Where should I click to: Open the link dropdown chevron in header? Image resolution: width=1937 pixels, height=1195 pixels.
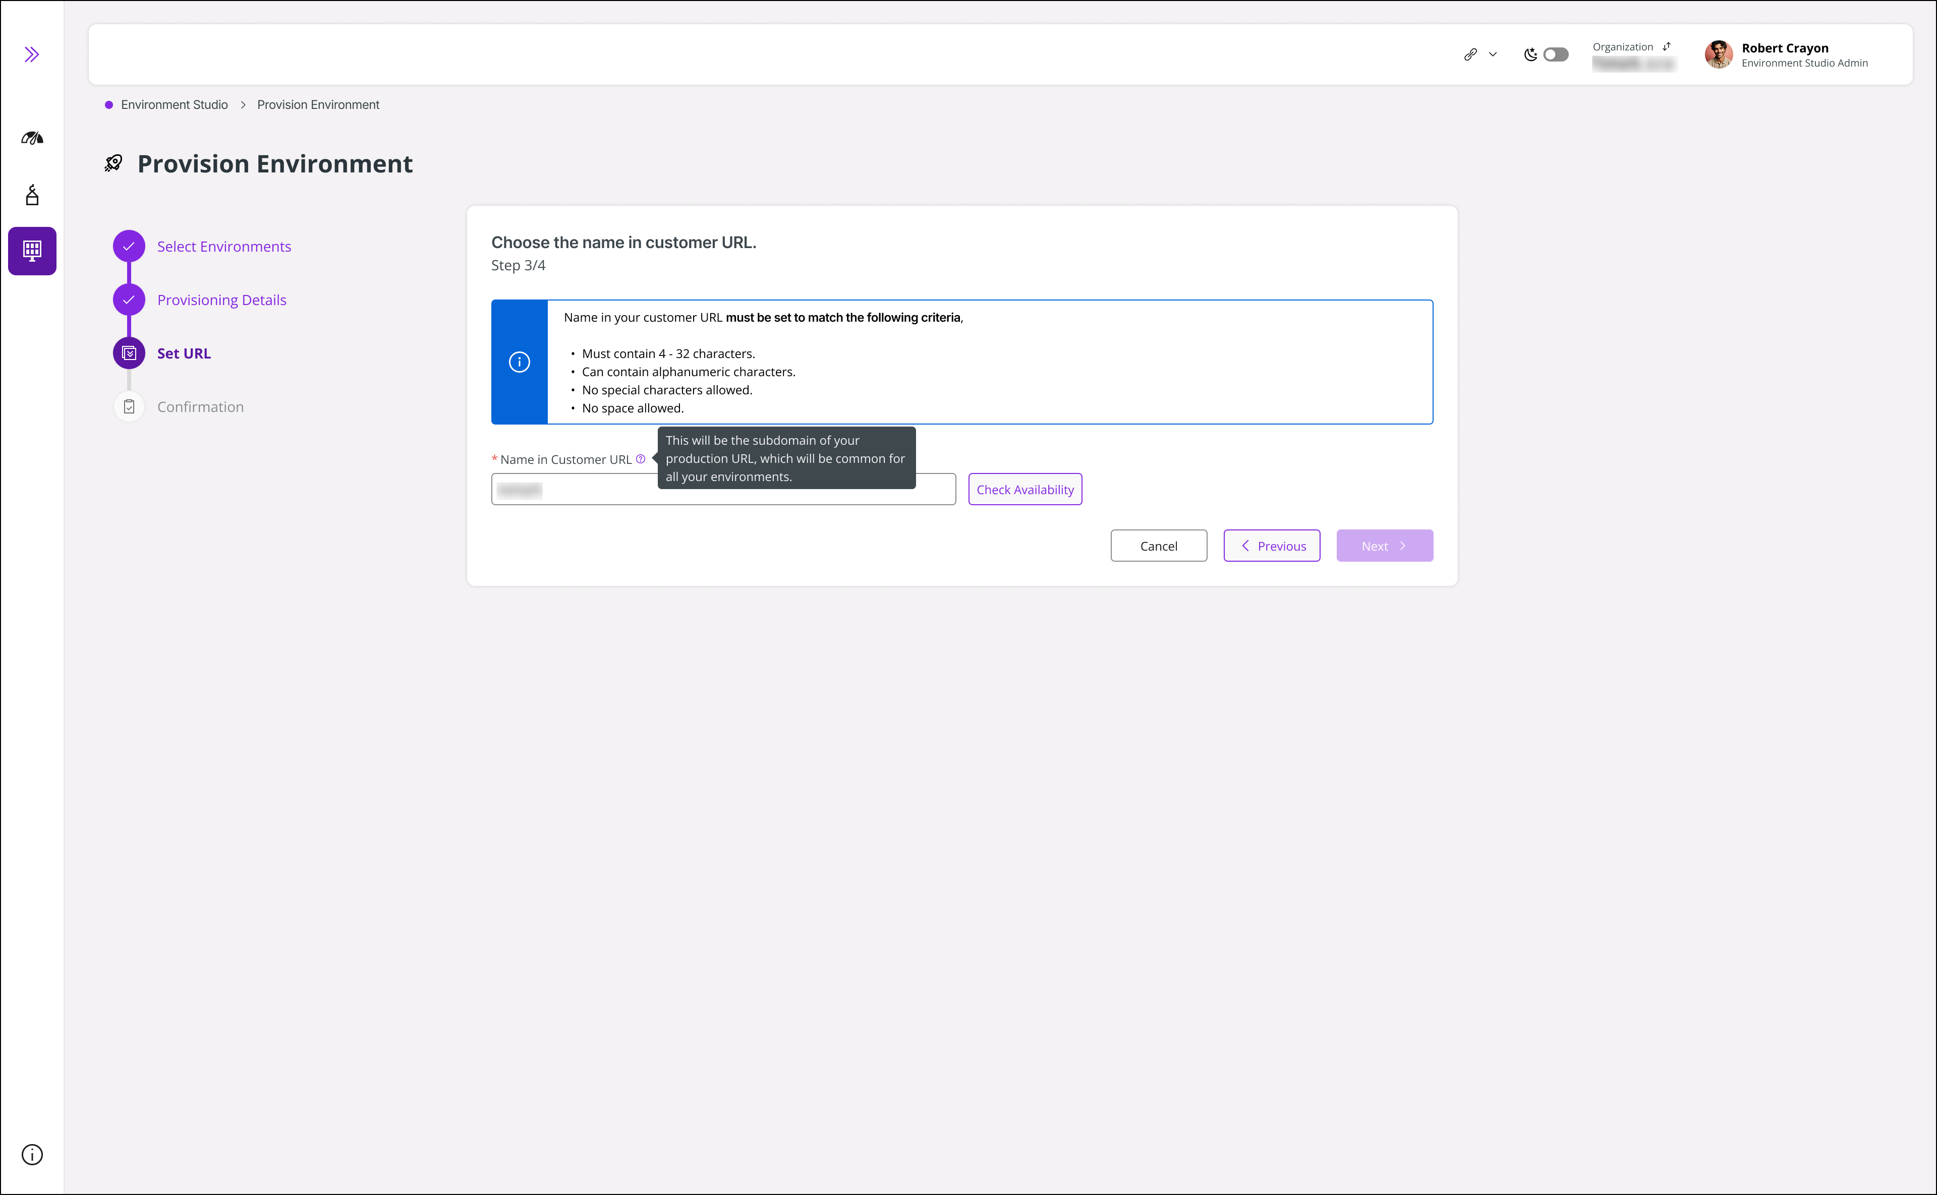[1493, 54]
